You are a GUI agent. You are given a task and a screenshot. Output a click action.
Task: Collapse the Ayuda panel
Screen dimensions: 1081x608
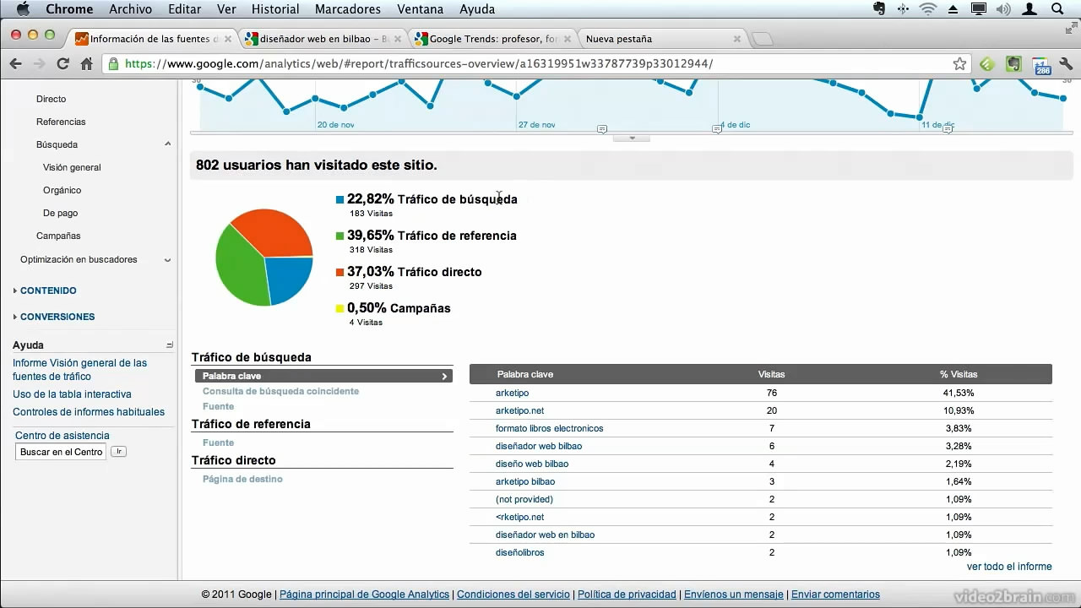pyautogui.click(x=170, y=345)
